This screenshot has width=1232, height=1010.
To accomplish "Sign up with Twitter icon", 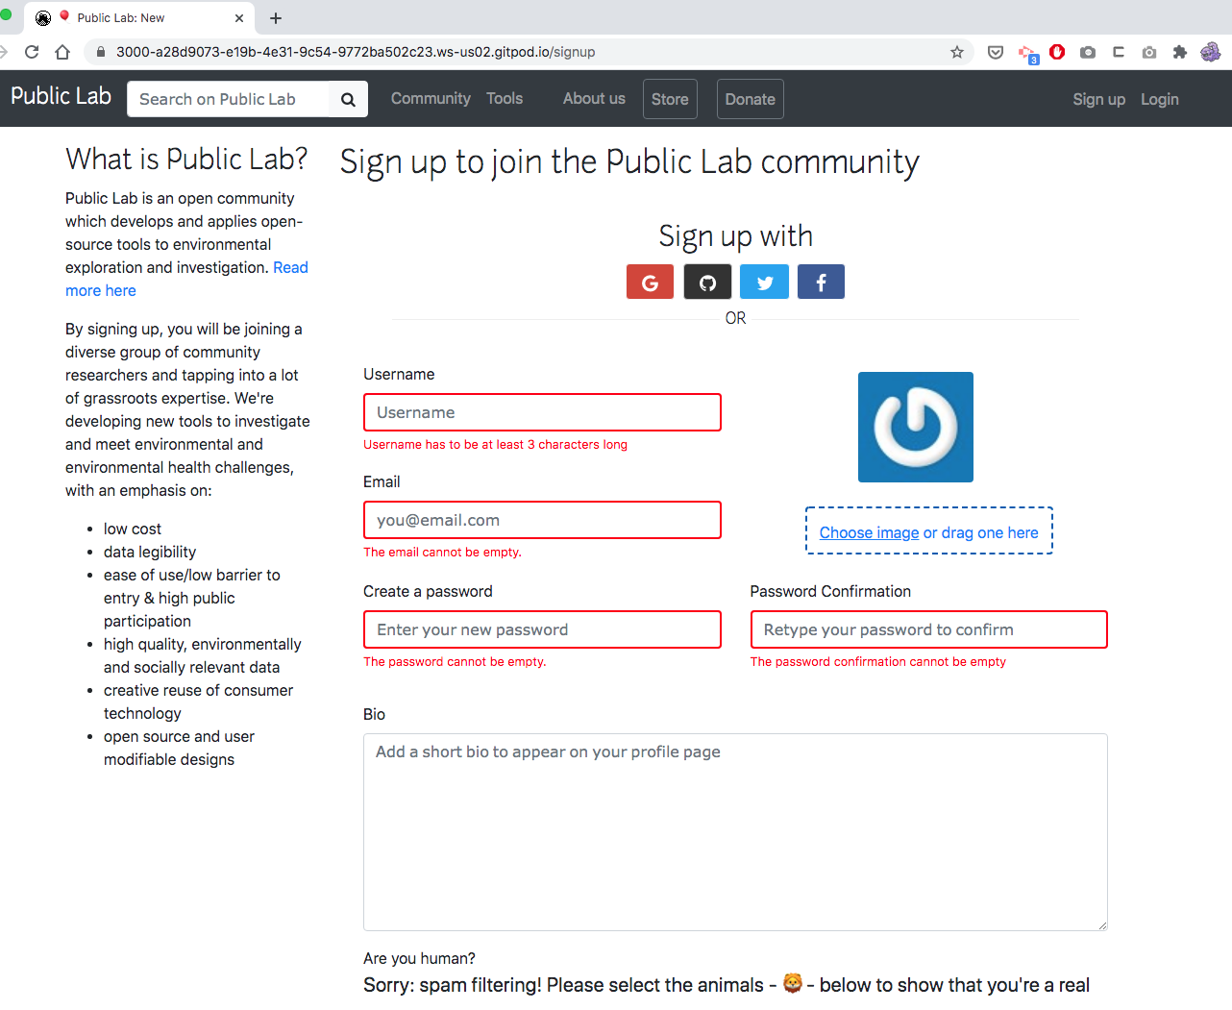I will (764, 282).
